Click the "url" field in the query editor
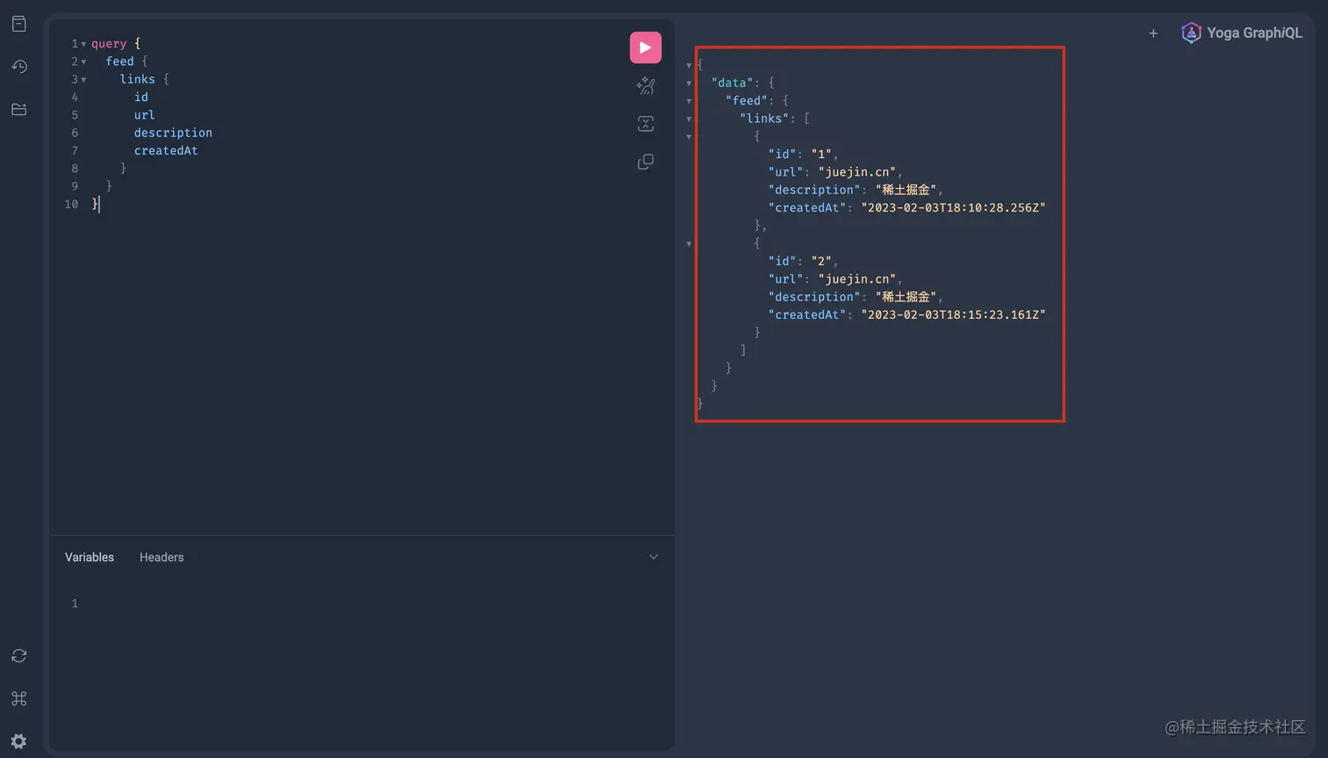 (x=144, y=115)
